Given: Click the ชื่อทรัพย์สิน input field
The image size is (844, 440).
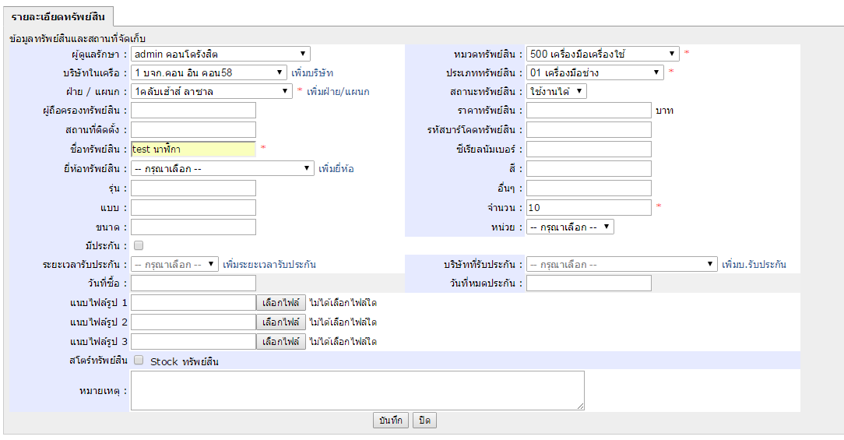Looking at the screenshot, I should 193,150.
